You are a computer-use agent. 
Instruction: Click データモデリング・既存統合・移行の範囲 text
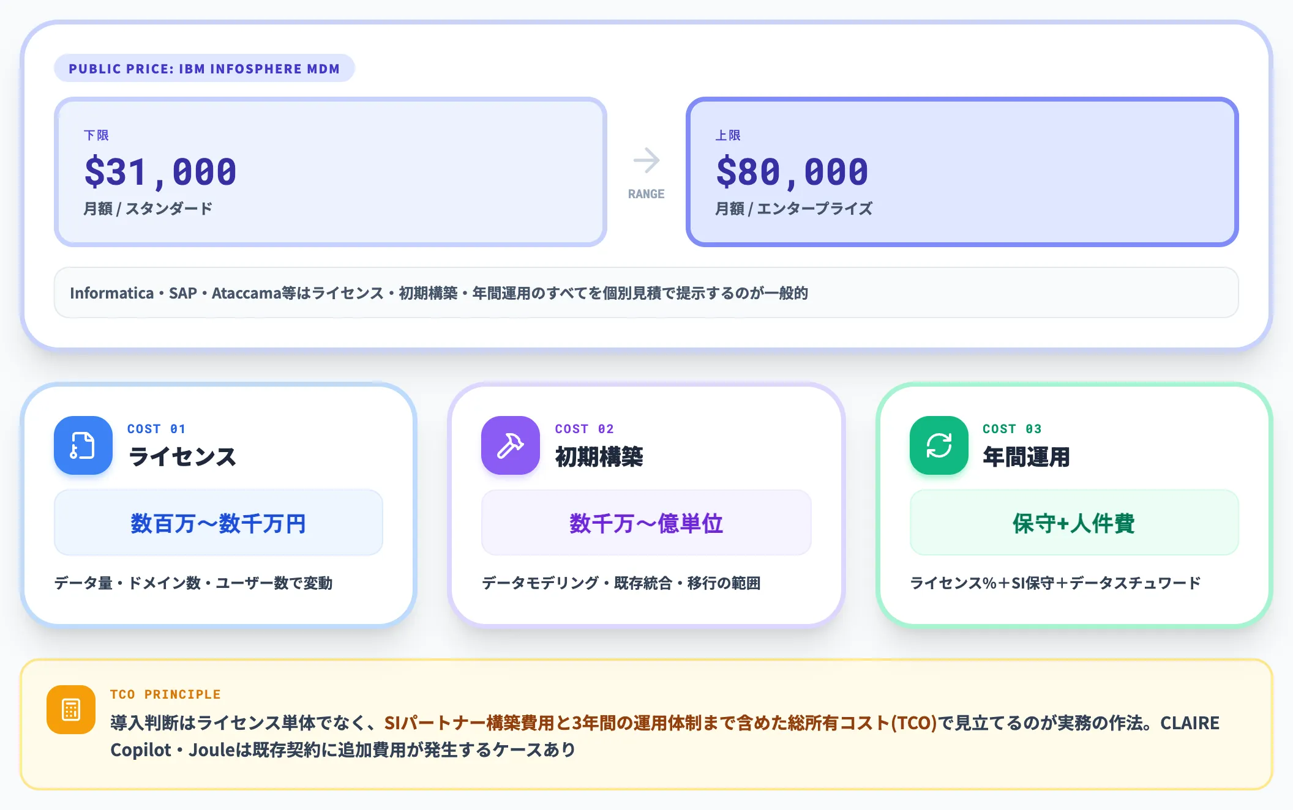point(621,583)
